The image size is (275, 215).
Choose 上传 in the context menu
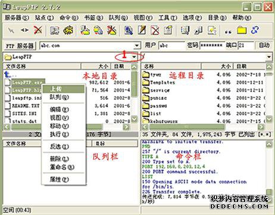point(64,89)
